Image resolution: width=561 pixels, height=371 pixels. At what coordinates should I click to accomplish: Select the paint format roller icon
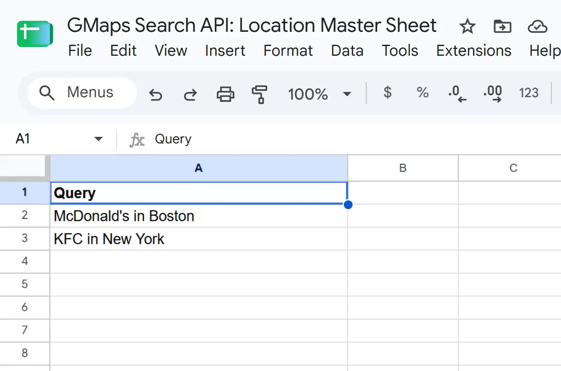(260, 94)
